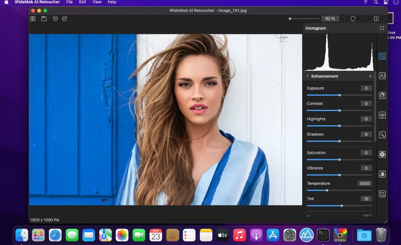Viewport: 401px width, 245px height.
Task: Collapse the Enhancement section triangle
Action: (x=308, y=76)
